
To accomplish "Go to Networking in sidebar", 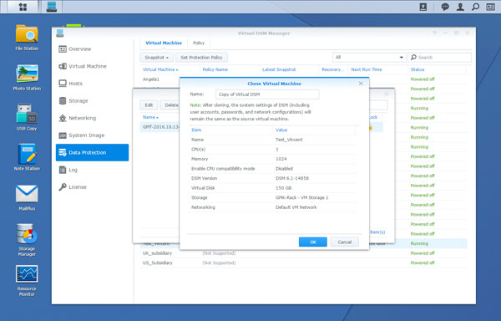I will [x=92, y=118].
